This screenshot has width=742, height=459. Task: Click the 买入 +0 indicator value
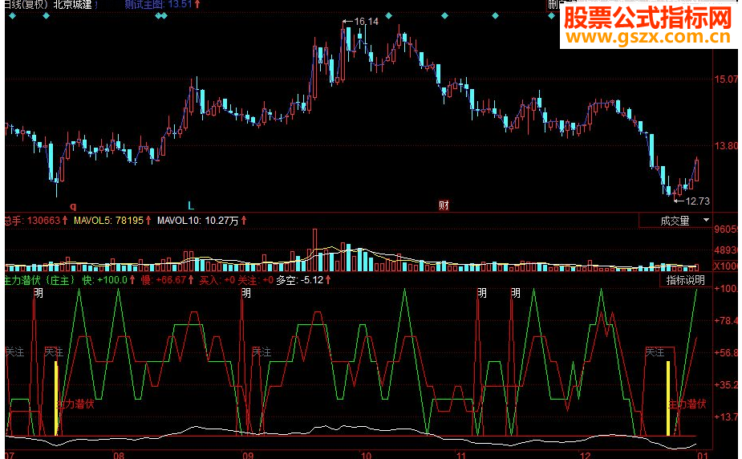point(217,280)
